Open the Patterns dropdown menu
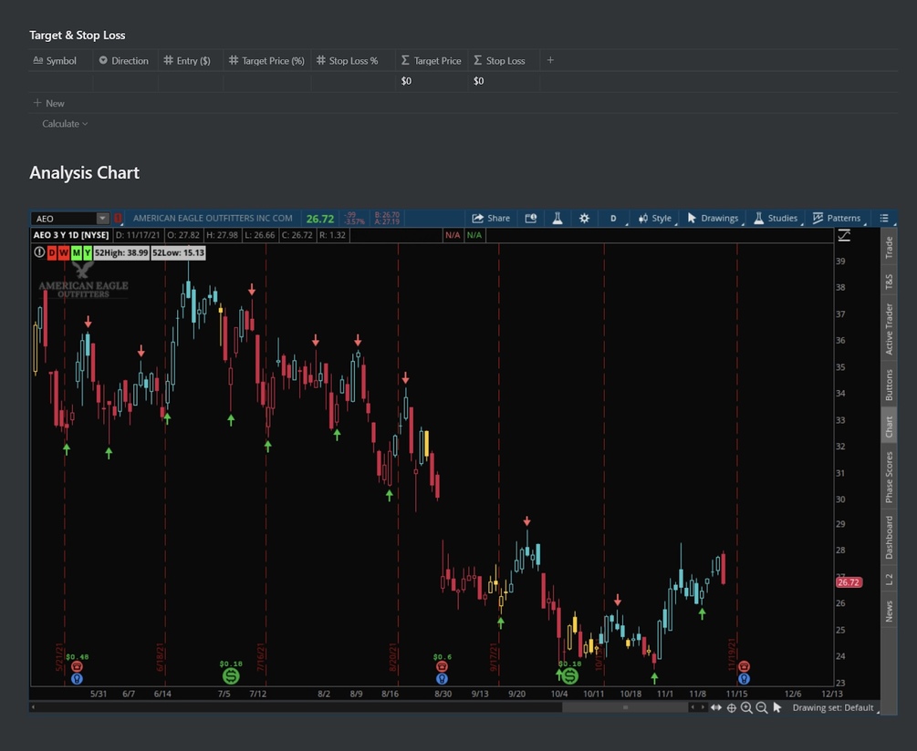917x751 pixels. 837,218
